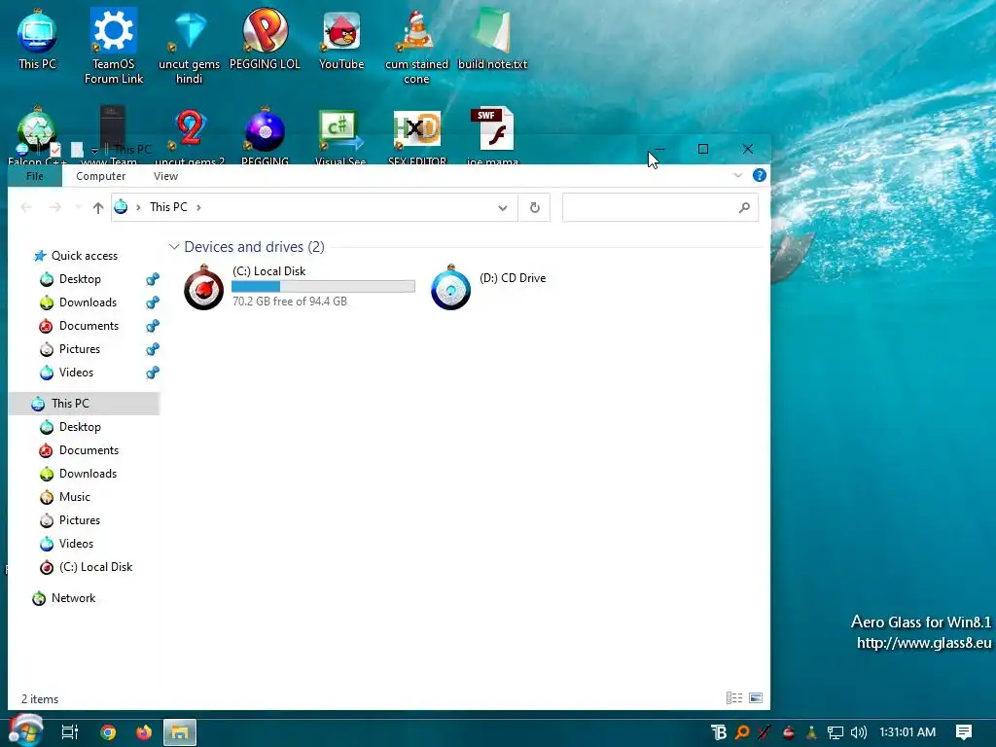
Task: Click the This PC breadcrumb in the address bar
Action: click(168, 207)
